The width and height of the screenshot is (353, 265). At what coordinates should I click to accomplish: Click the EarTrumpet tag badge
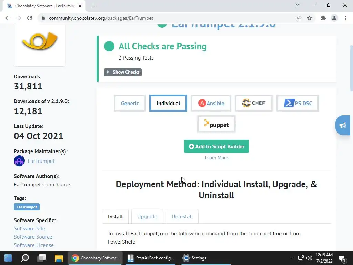[27, 207]
